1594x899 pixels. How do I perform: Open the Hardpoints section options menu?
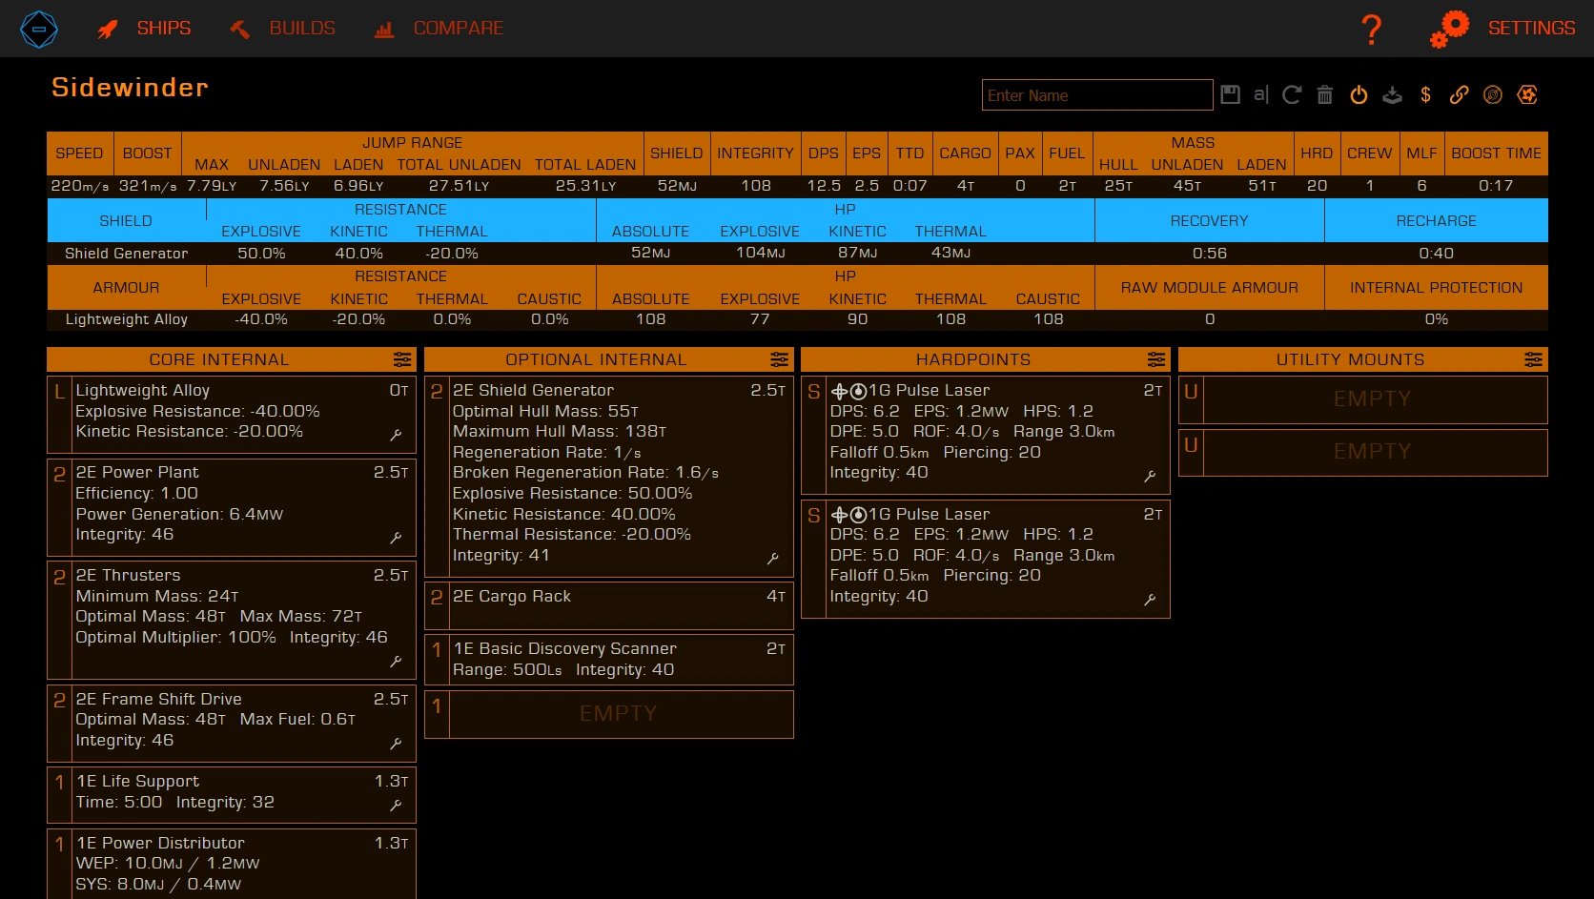[x=1156, y=359]
